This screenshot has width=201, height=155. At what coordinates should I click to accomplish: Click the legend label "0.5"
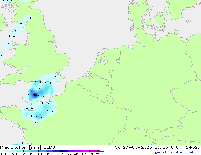[x=11, y=154]
